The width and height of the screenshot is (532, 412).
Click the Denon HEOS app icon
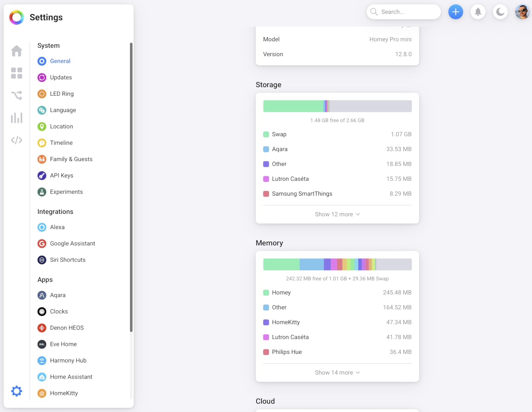click(x=42, y=328)
